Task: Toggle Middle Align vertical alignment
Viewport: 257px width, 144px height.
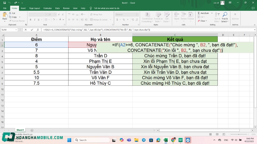Action: (73, 14)
